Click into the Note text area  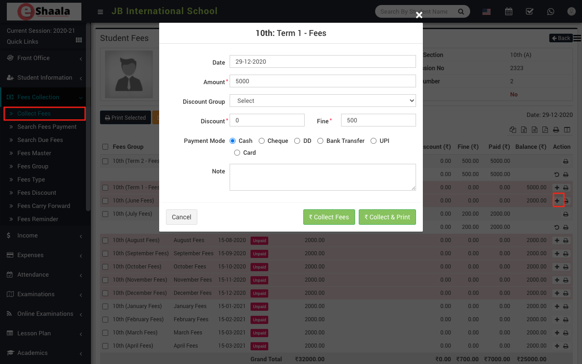323,177
